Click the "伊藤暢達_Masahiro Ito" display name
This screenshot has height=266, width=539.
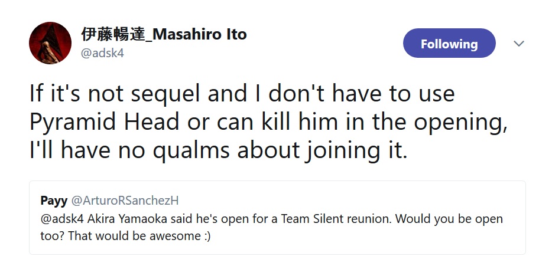(164, 34)
